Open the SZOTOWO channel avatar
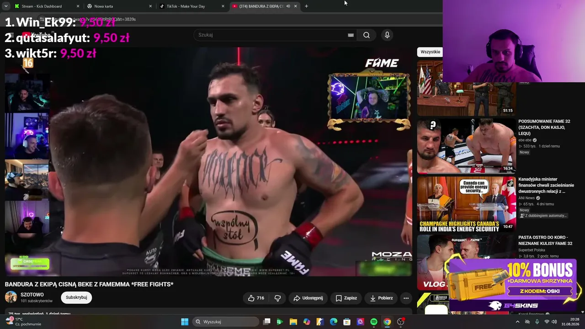 [11, 297]
